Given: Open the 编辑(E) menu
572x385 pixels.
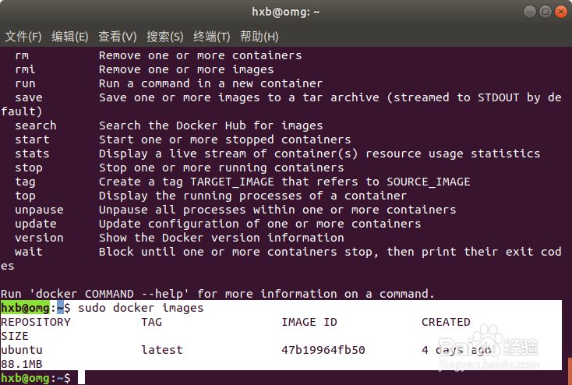Looking at the screenshot, I should (x=69, y=37).
